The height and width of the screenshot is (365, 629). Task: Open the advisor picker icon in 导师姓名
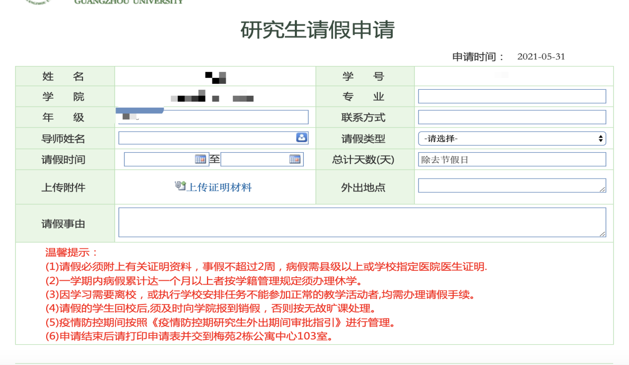tap(301, 138)
